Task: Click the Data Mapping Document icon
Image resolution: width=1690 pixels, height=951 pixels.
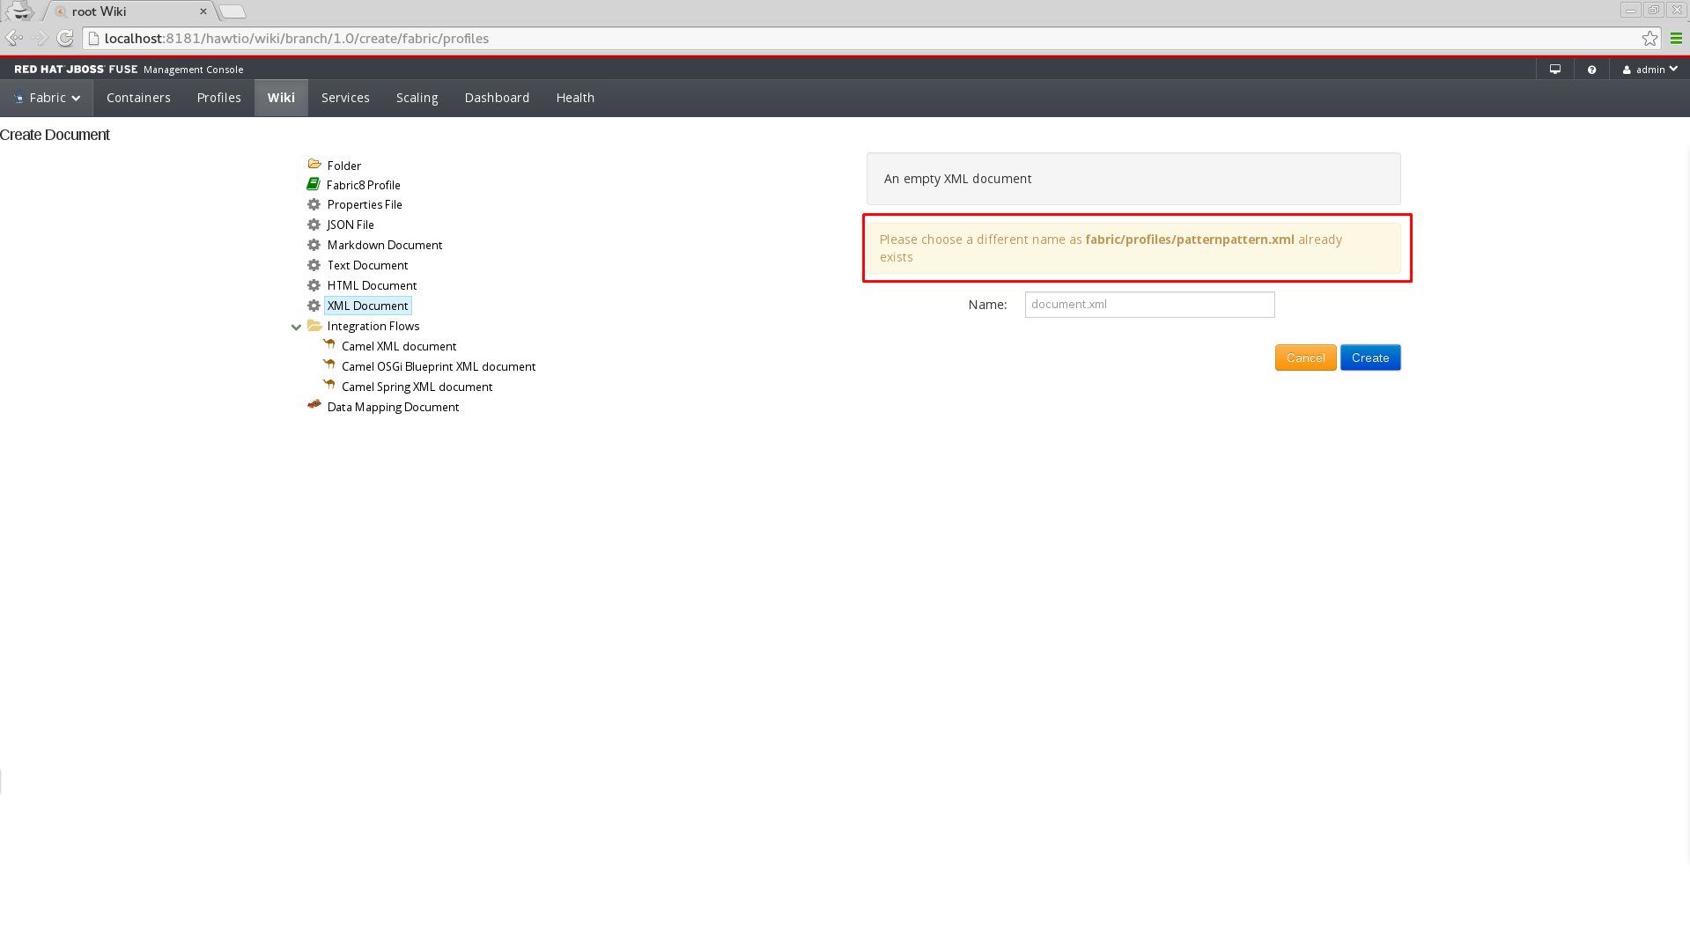Action: pos(314,405)
